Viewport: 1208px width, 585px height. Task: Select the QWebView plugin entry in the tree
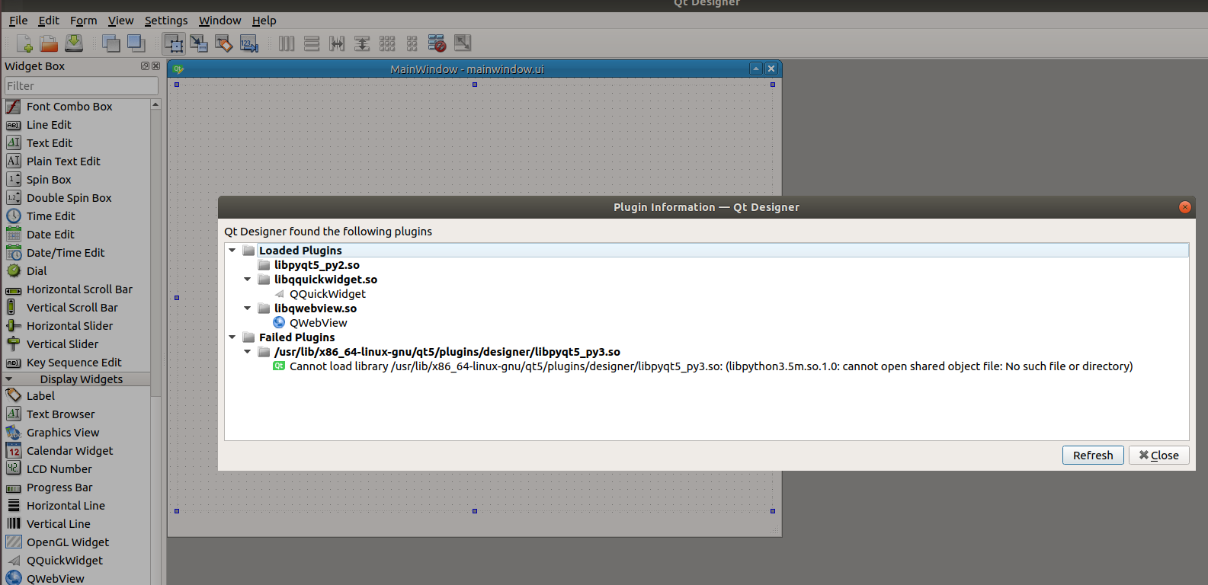tap(319, 323)
